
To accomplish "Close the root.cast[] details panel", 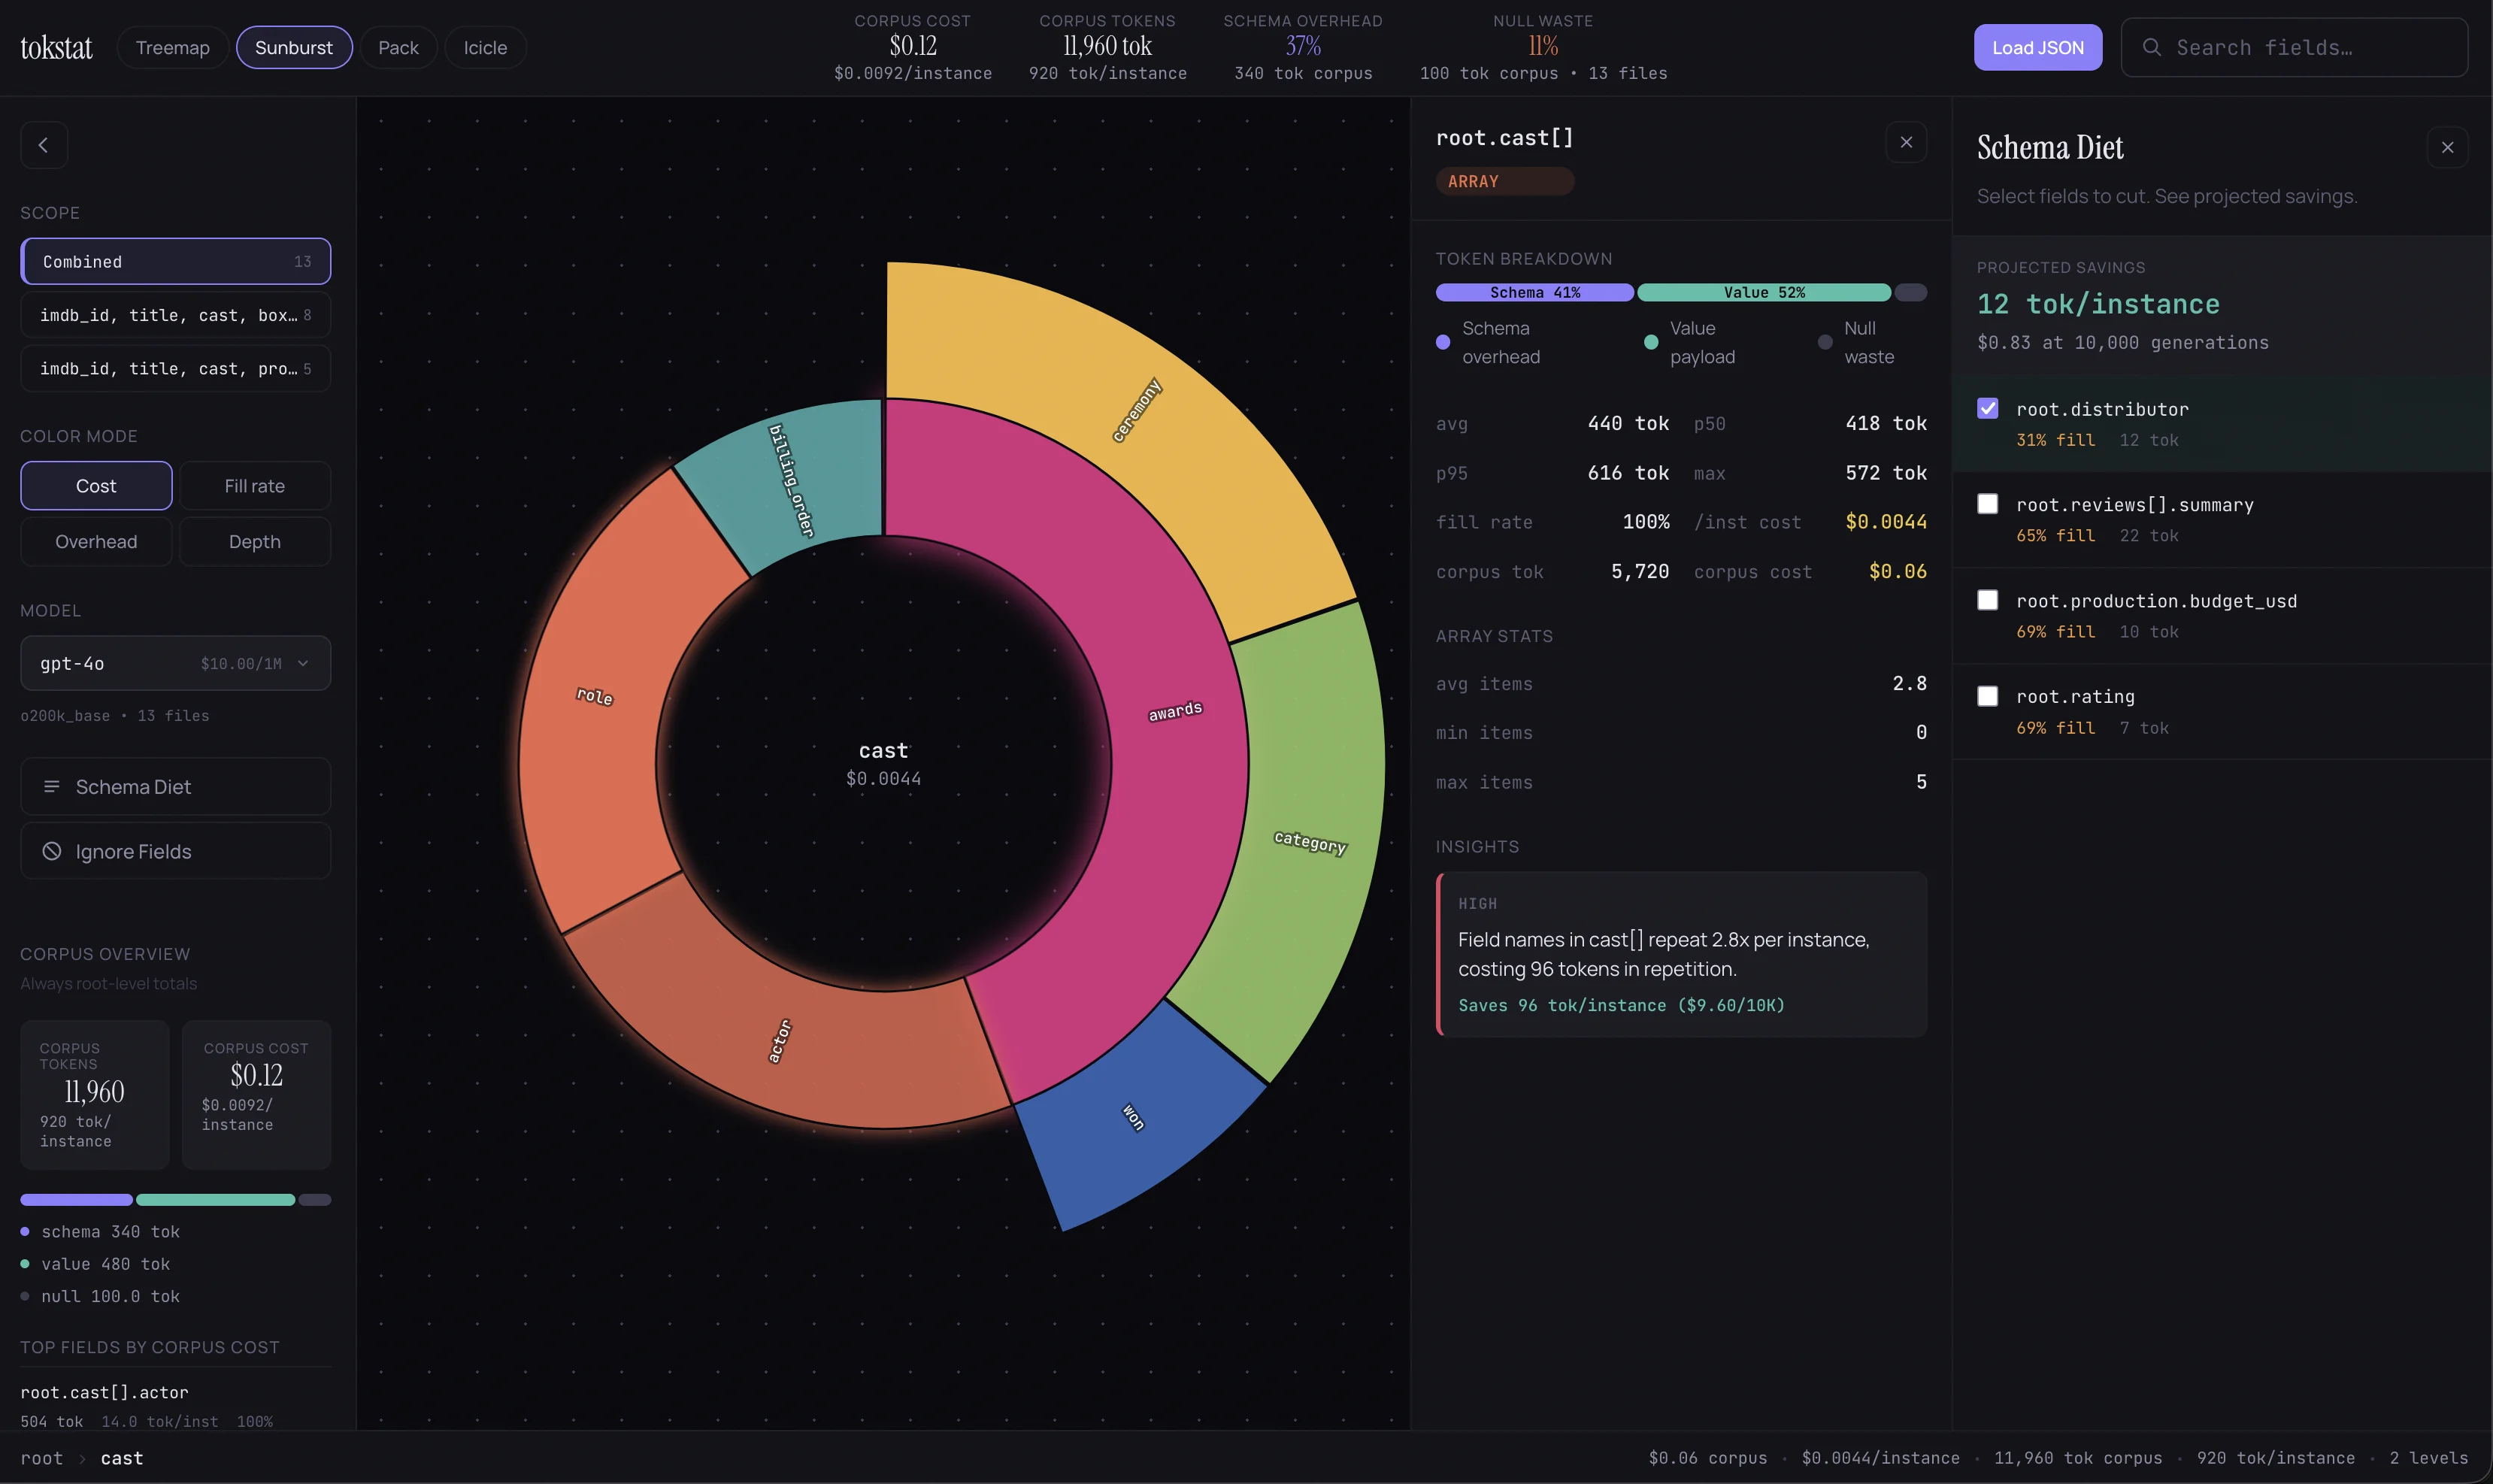I will click(x=1904, y=142).
